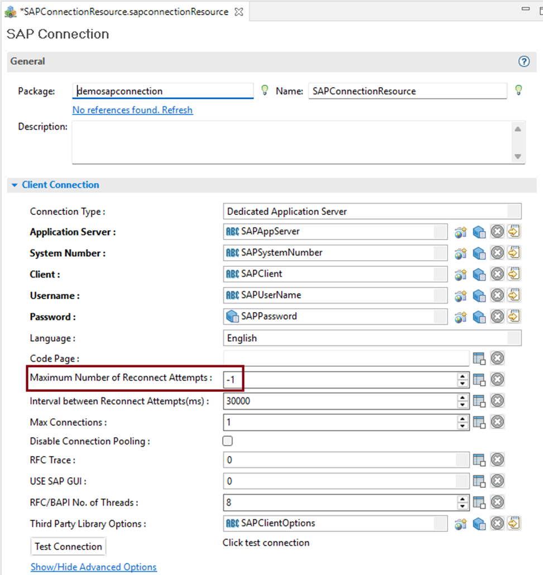Click the Code Page input field

click(346, 358)
